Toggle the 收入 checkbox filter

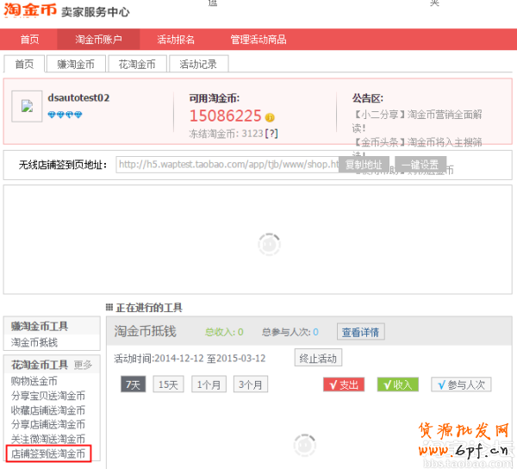point(397,385)
